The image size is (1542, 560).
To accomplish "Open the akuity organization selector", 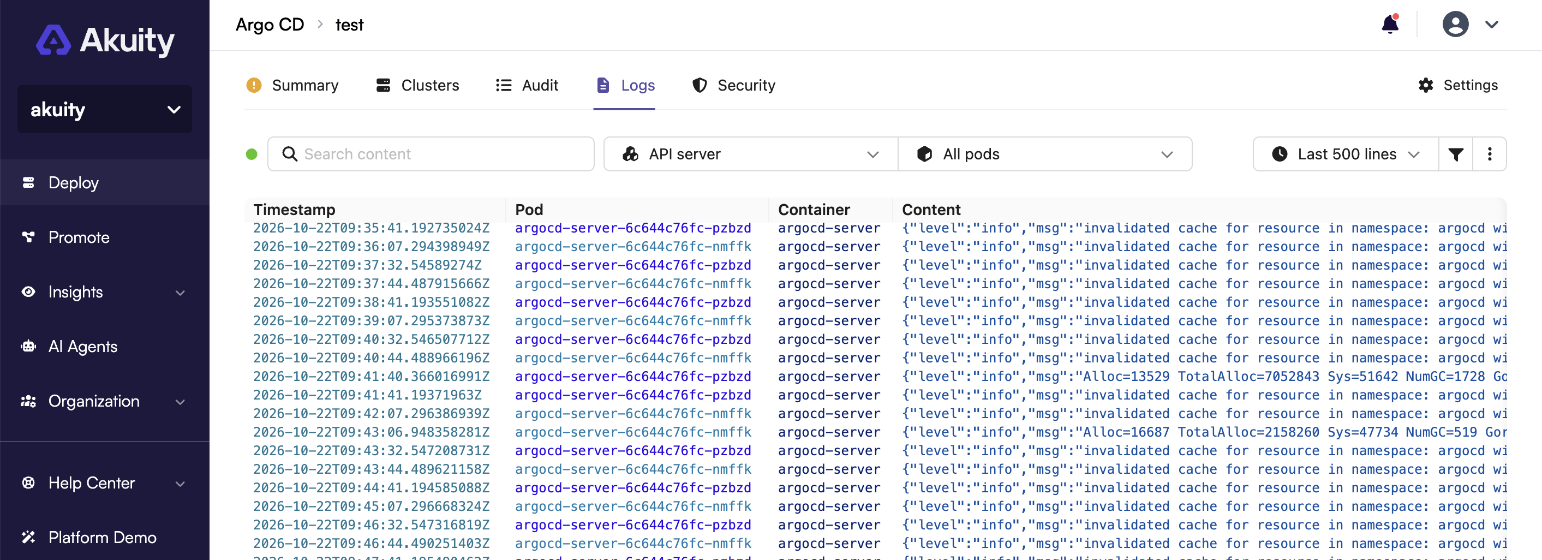I will [x=105, y=110].
